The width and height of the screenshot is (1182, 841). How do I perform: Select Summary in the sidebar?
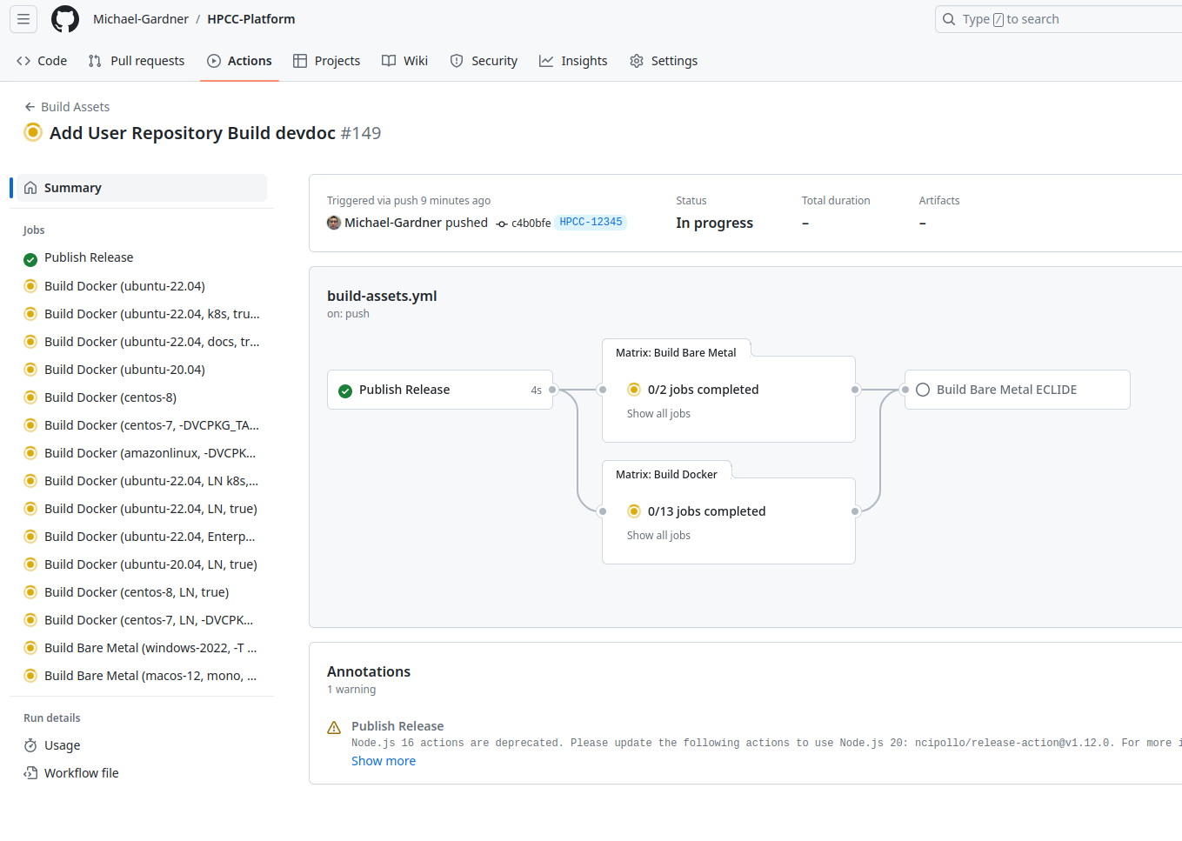142,188
